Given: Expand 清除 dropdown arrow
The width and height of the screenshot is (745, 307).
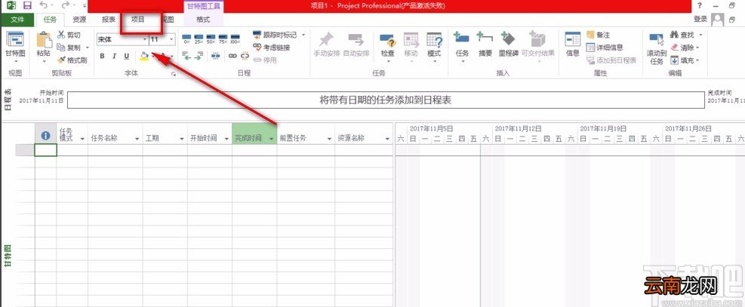Looking at the screenshot, I should (x=697, y=48).
